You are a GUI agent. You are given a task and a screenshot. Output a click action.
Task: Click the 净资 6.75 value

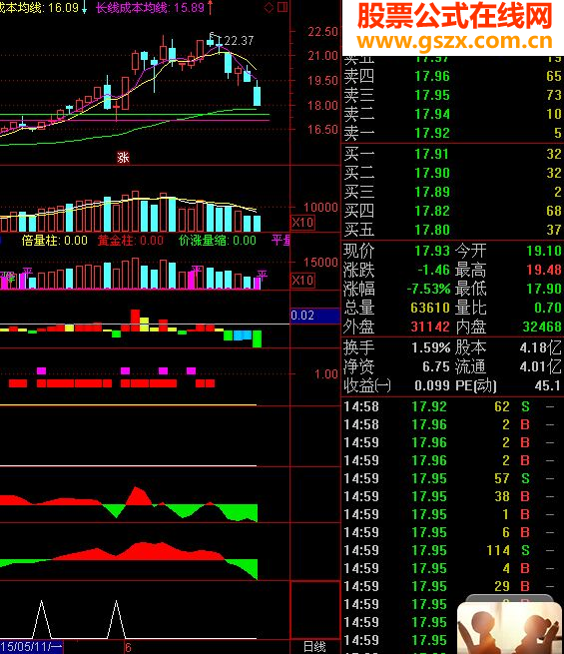tap(436, 366)
